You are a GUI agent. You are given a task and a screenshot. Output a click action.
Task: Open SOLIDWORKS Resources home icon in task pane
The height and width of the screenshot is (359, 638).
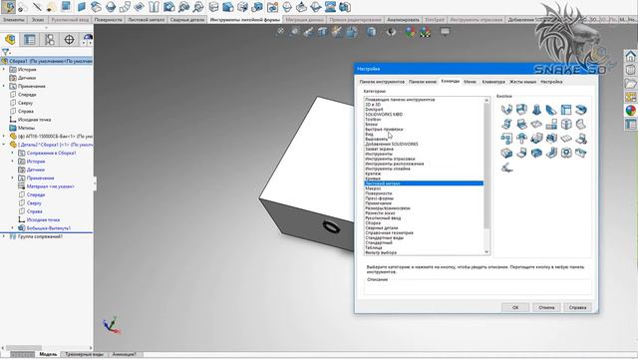pos(631,56)
